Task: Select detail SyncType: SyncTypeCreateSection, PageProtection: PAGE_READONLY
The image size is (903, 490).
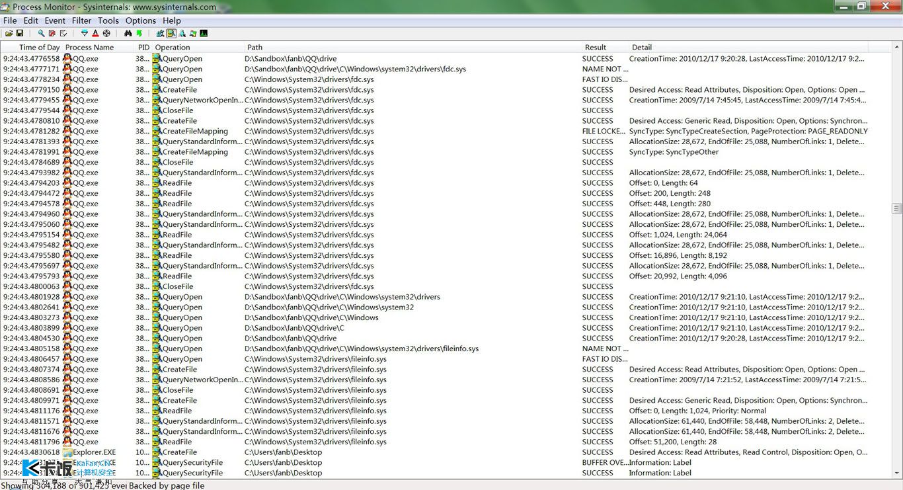Action: coord(748,131)
